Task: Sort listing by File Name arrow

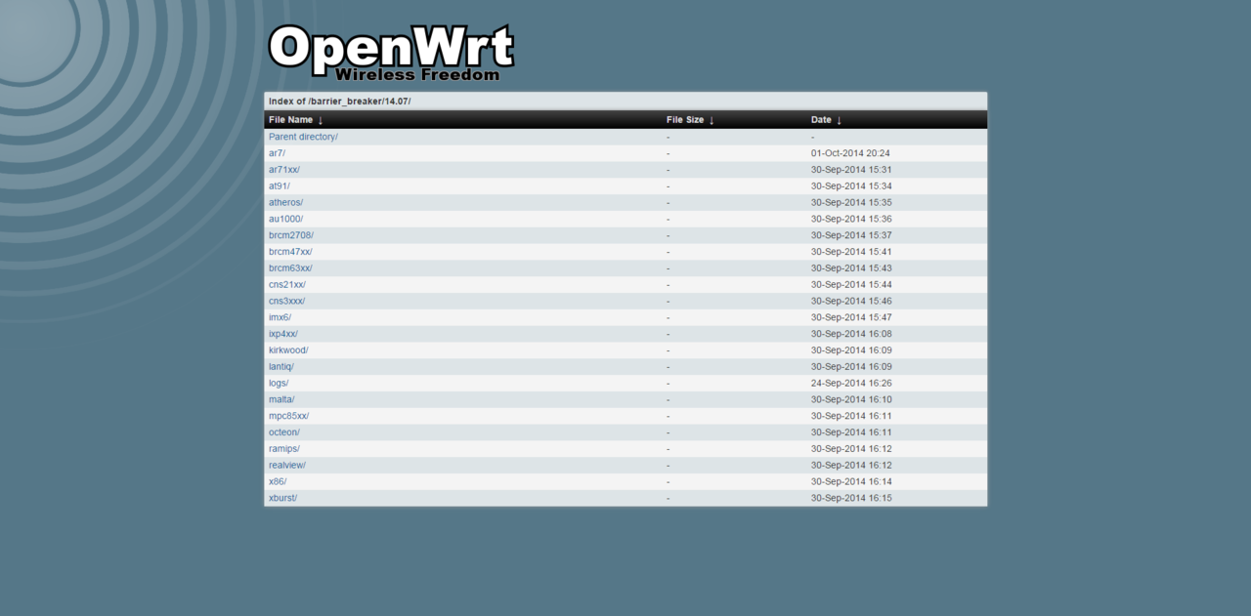Action: click(x=321, y=120)
